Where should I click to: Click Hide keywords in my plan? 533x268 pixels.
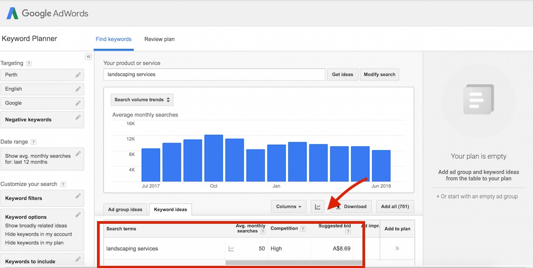(x=34, y=242)
